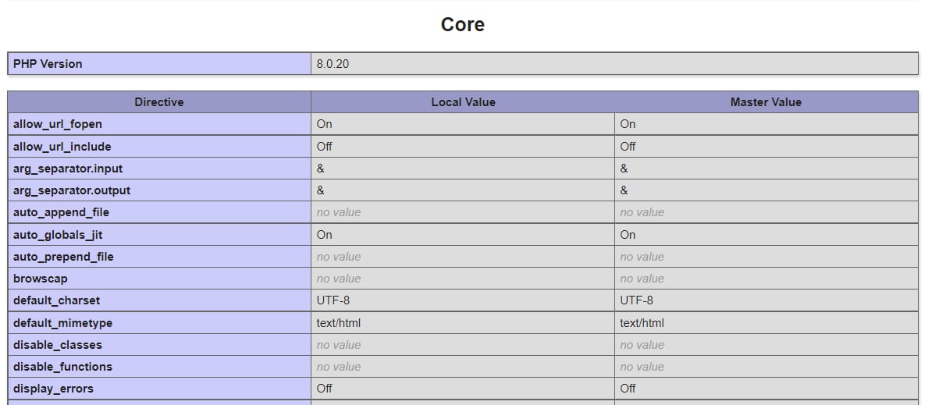
Task: Click the disable_functions directive name
Action: pos(62,367)
